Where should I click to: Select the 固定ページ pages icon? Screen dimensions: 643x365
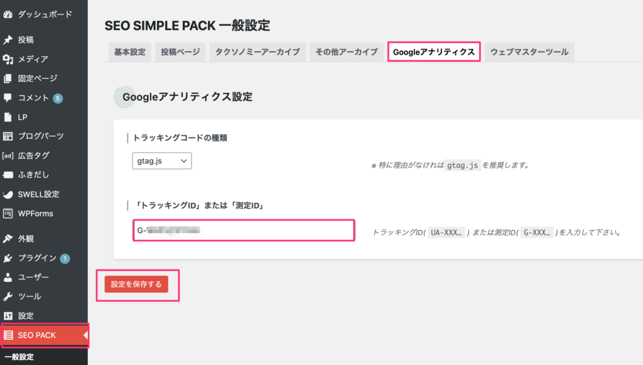coord(8,79)
